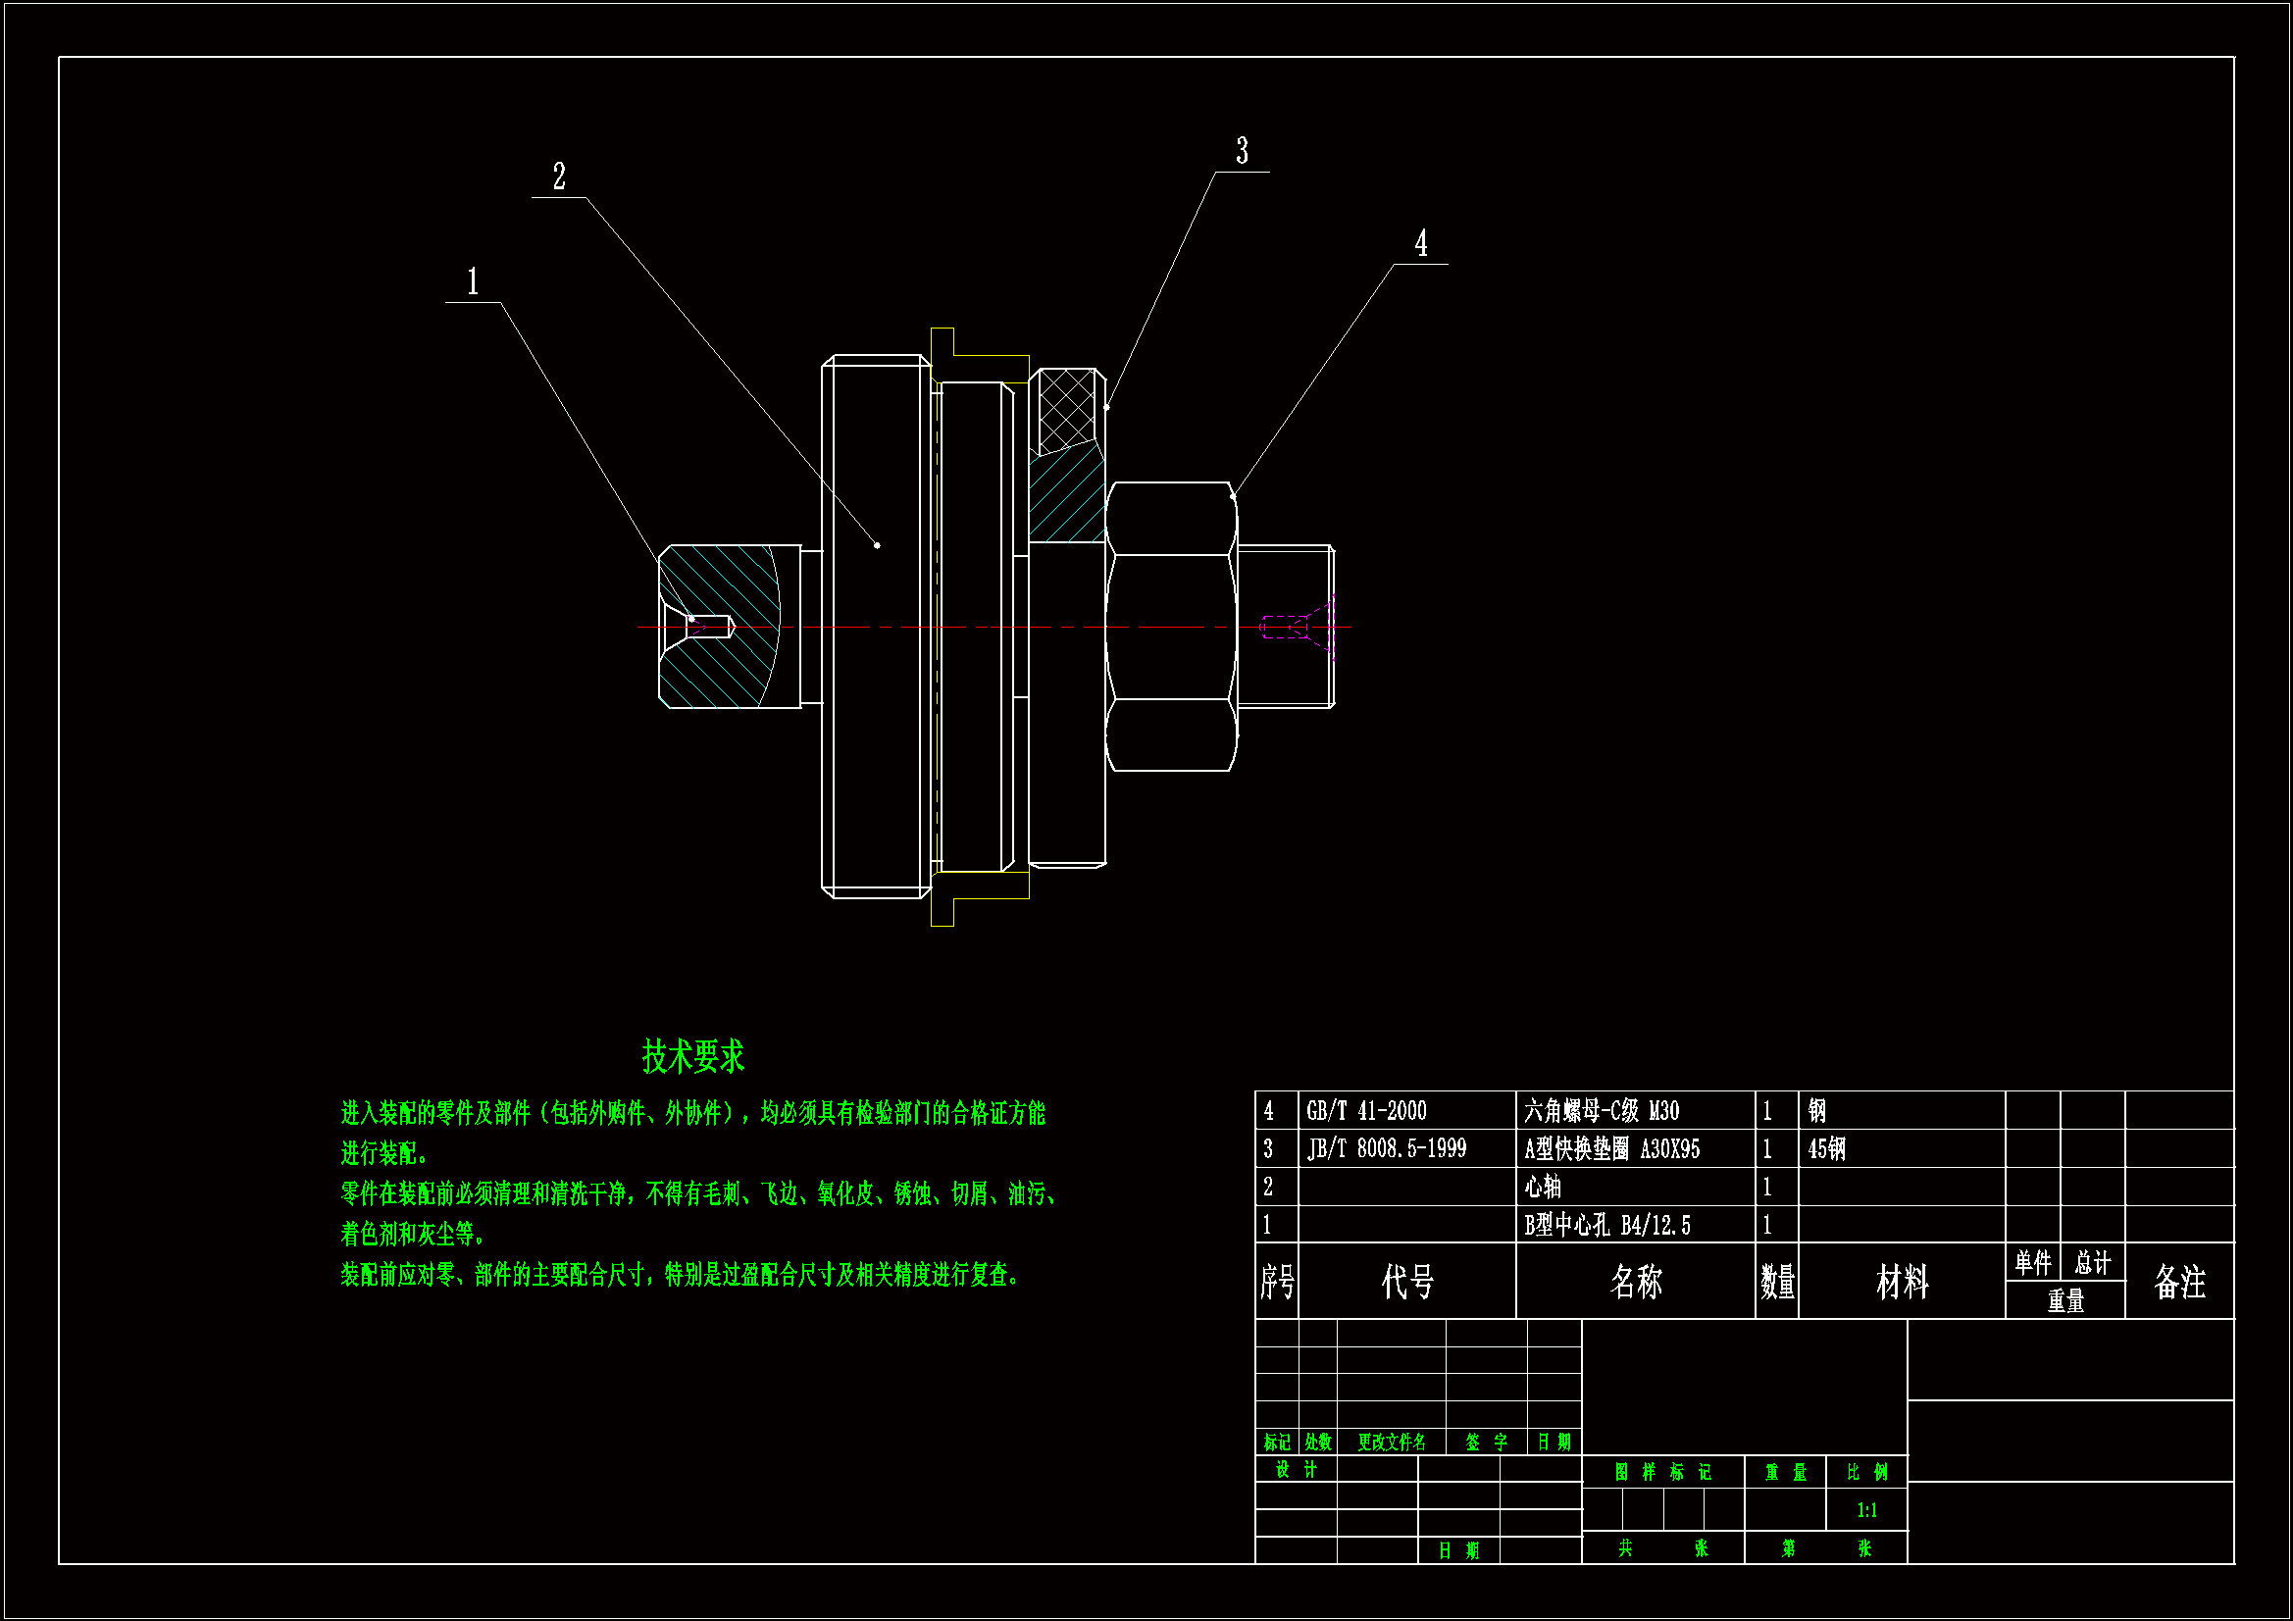Viewport: 2293px width, 1621px height.
Task: Select the hexagon nut in the drawing
Action: 1170,627
